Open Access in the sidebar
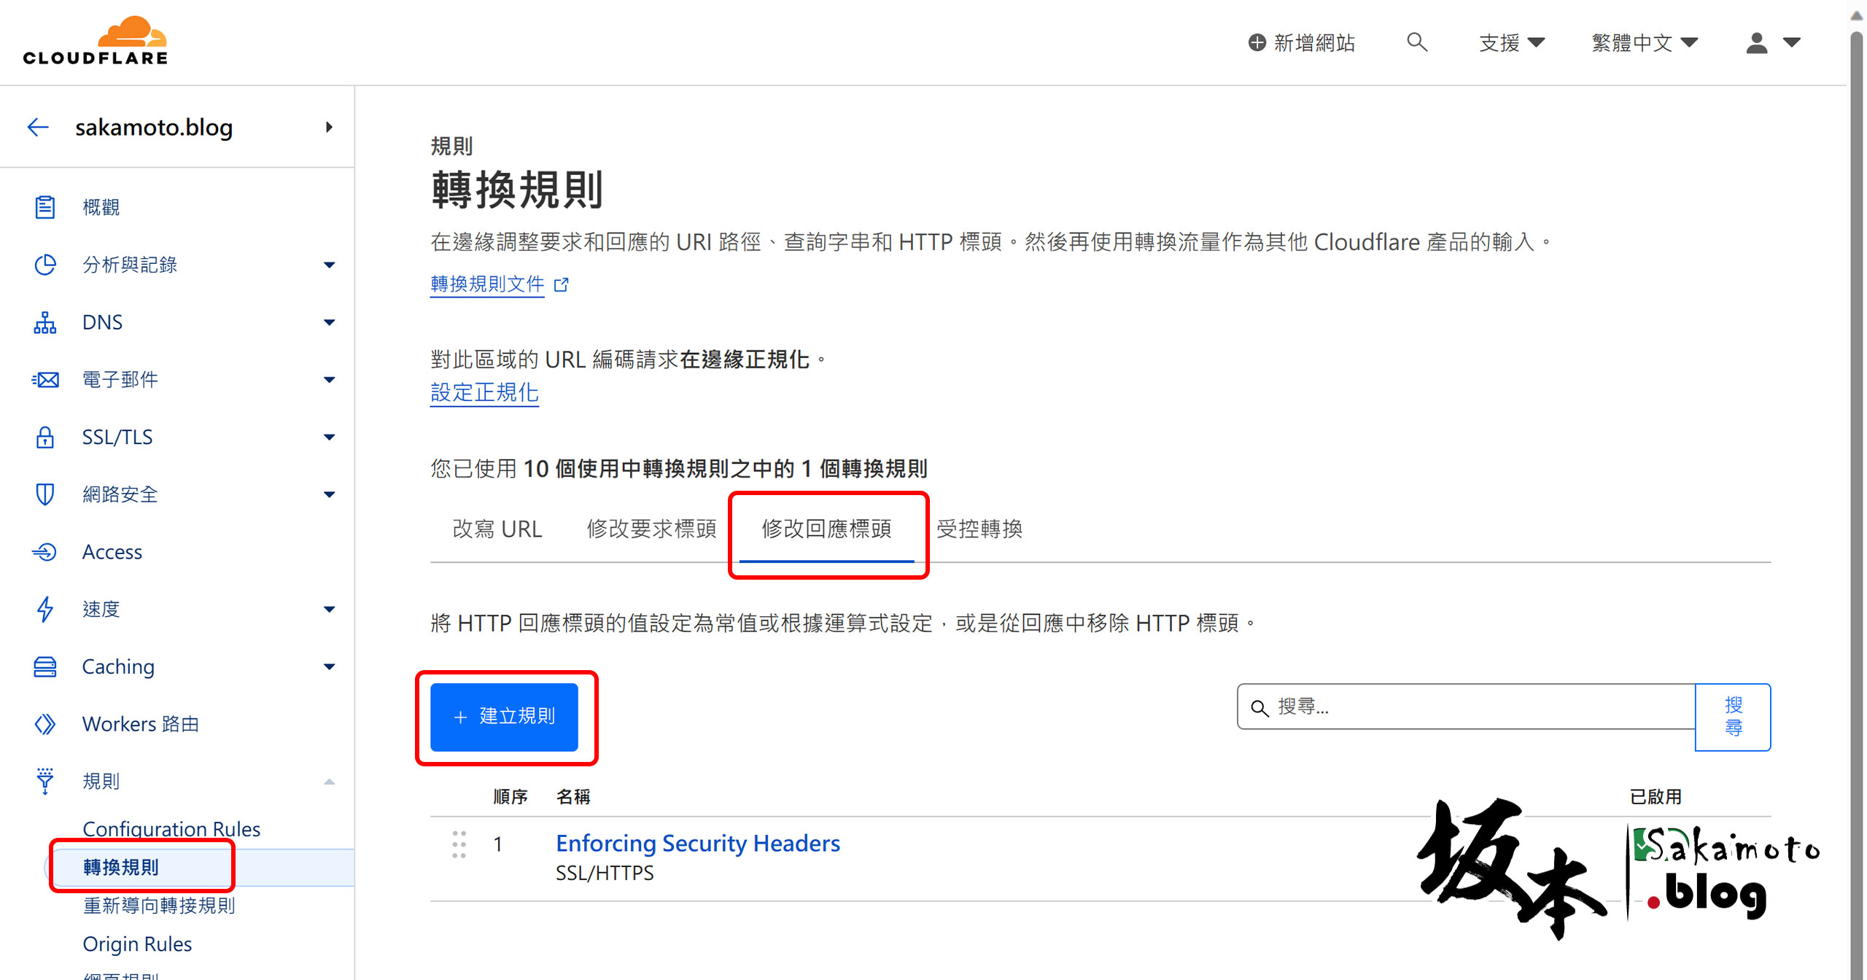Image resolution: width=1867 pixels, height=980 pixels. pyautogui.click(x=112, y=552)
